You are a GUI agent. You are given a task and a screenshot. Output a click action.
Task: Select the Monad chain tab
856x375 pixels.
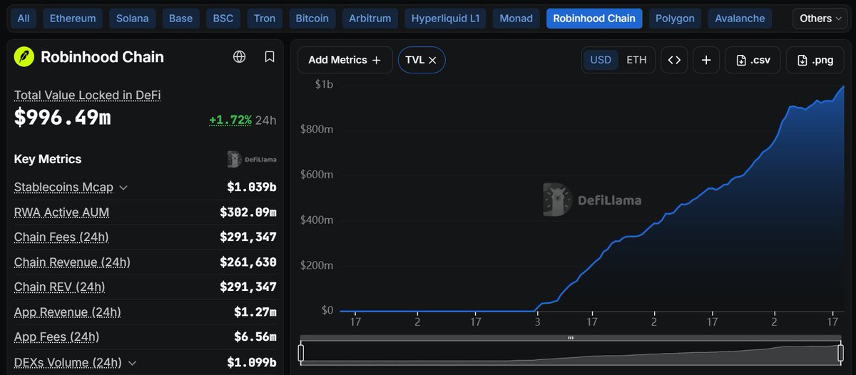pos(516,19)
